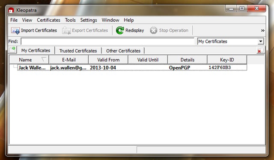Open the Settings menu
Screen dimensions: 274x160
tap(89, 20)
